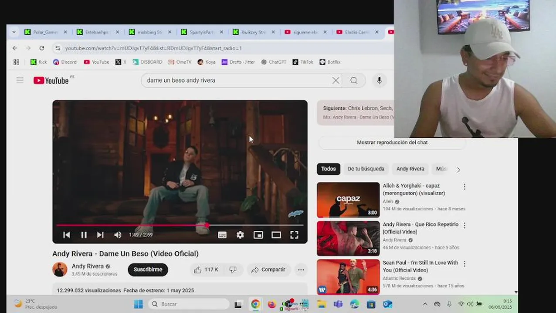Screen dimensions: 556x313
Task: View site information icon in address bar
Action: [58, 48]
